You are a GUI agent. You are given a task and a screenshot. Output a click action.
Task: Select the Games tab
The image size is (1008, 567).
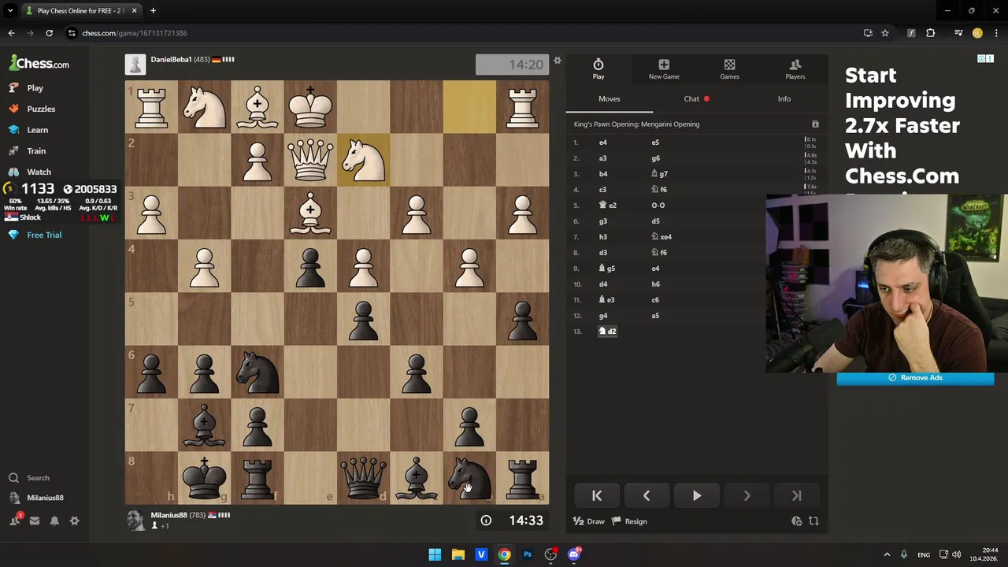729,69
